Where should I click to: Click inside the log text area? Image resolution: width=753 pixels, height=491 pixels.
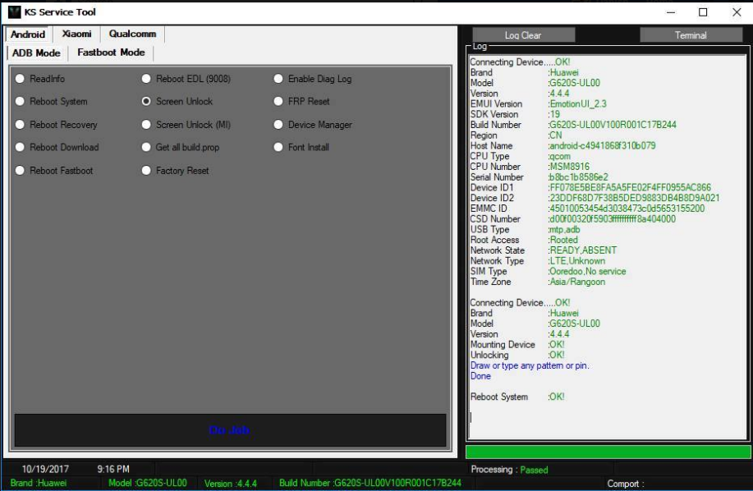607,246
